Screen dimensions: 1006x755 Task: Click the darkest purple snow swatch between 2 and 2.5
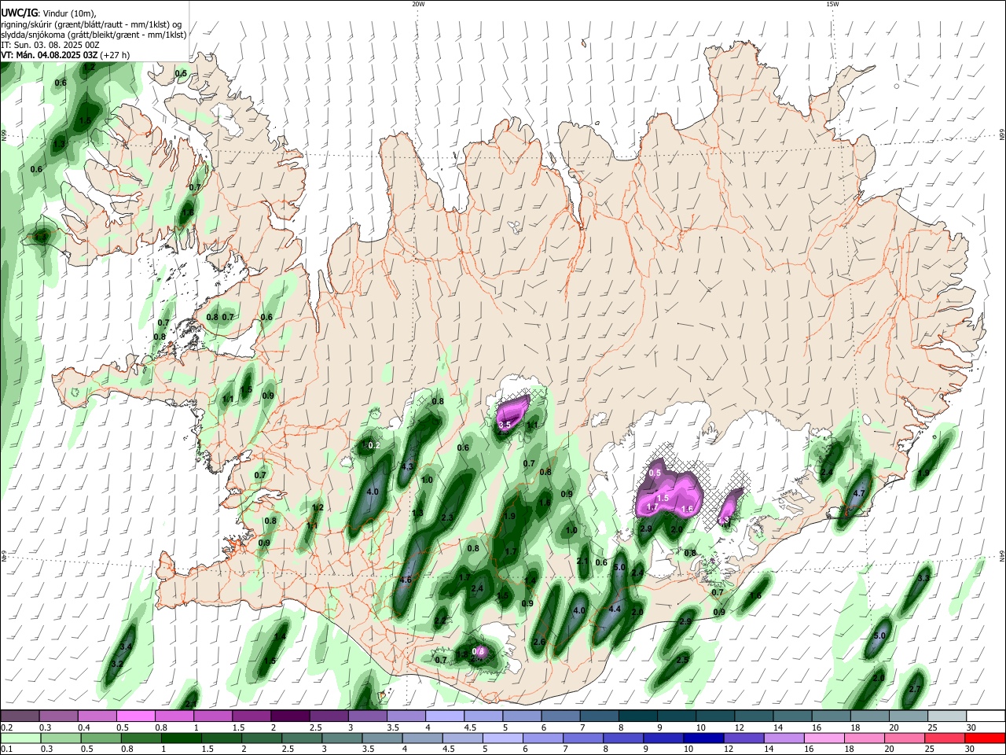(290, 716)
